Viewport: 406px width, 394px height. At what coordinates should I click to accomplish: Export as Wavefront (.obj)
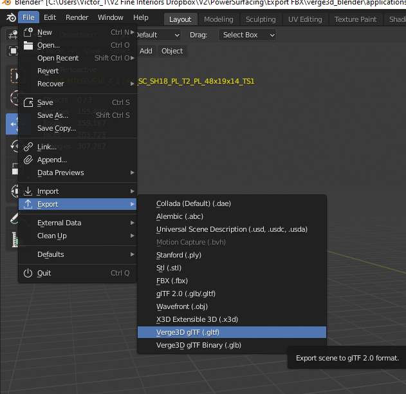pyautogui.click(x=232, y=306)
